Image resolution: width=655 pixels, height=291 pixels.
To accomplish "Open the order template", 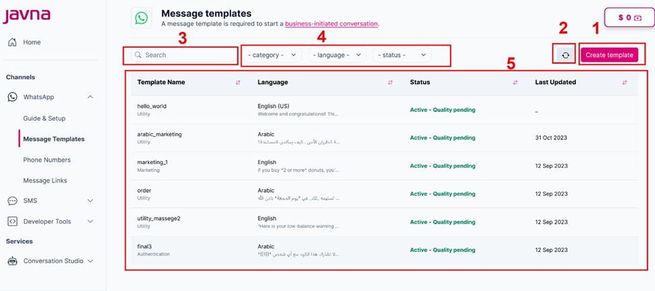I will (144, 190).
